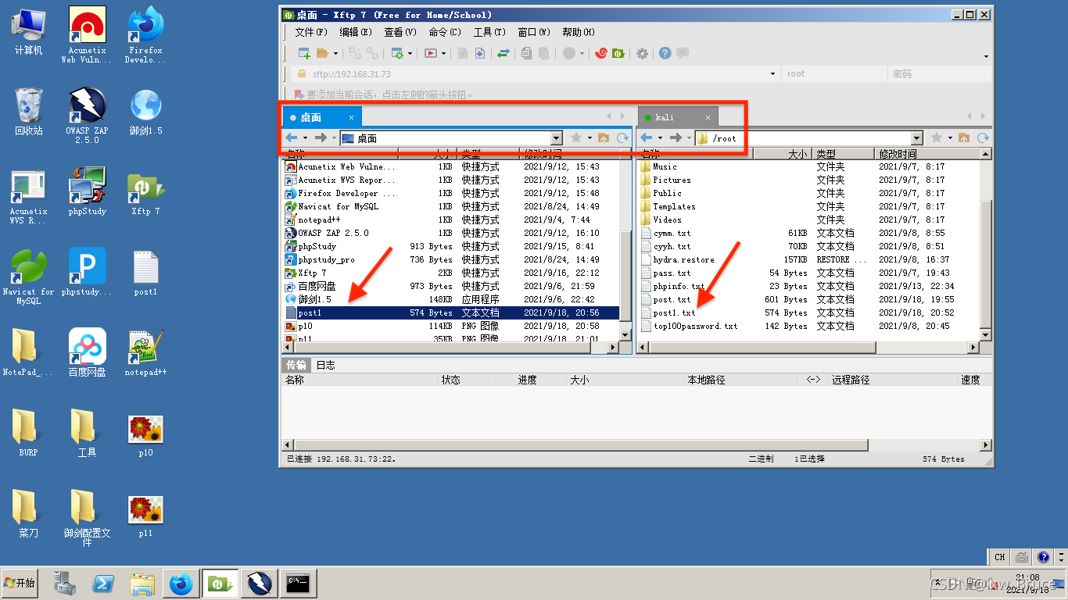
Task: Open the 开始 start button
Action: click(x=20, y=583)
